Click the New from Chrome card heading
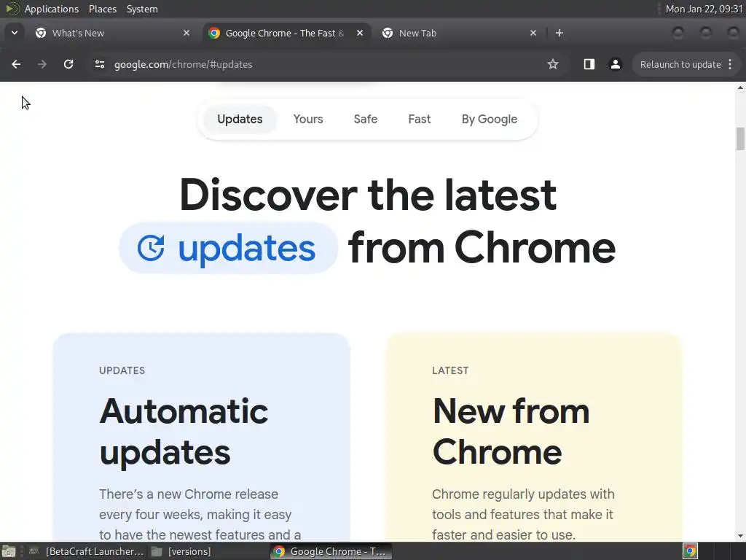The width and height of the screenshot is (746, 560). coord(511,432)
